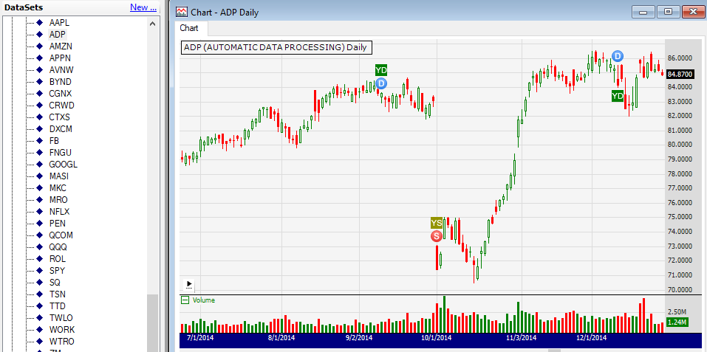The height and width of the screenshot is (352, 707).
Task: Click BYND in the symbol tree
Action: tap(60, 81)
